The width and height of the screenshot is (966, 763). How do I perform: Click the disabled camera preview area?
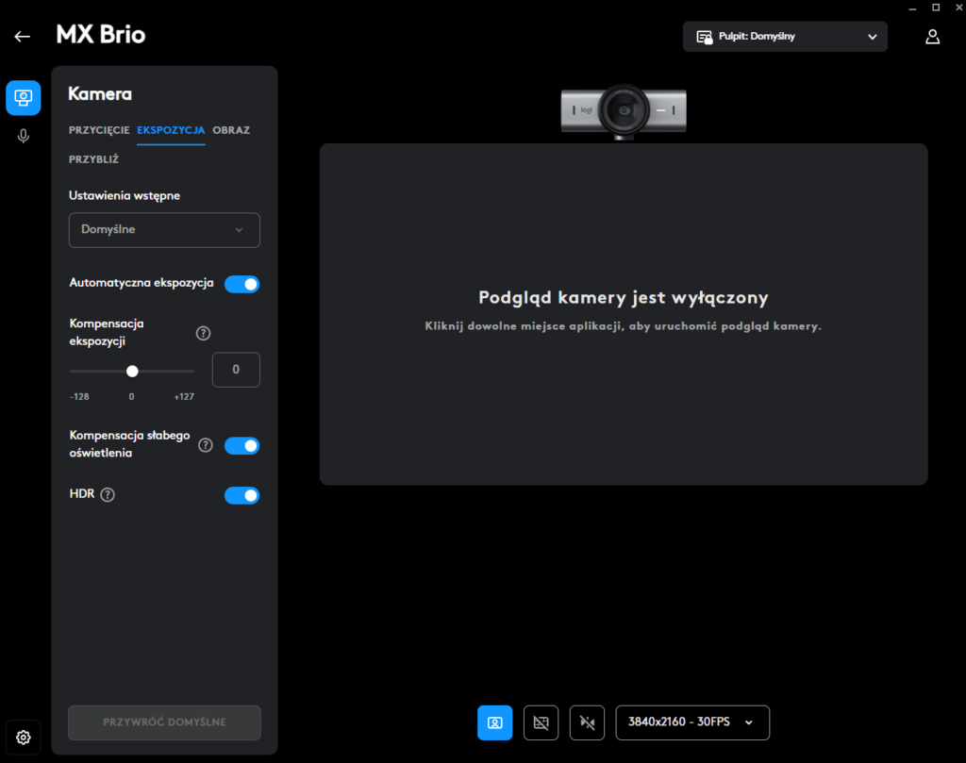click(x=624, y=314)
